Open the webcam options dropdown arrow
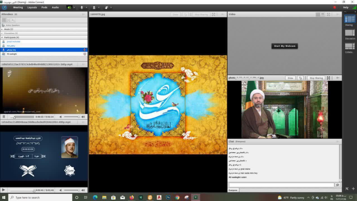The image size is (357, 201). tap(98, 8)
